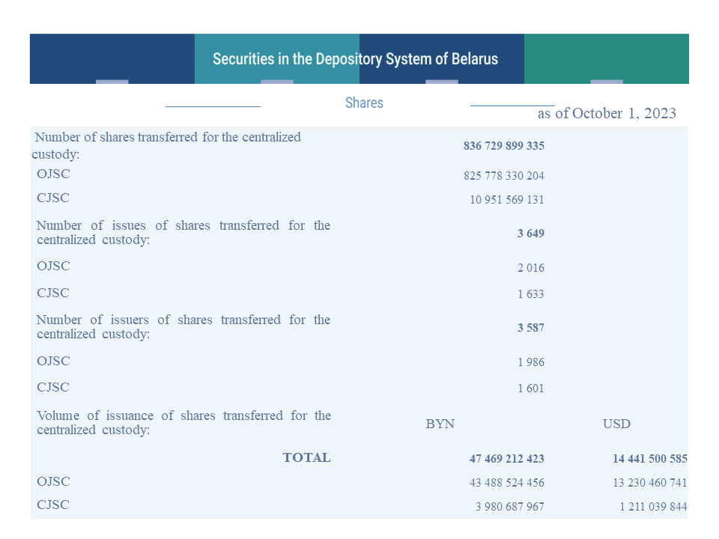The image size is (719, 539).
Task: Click the CJSC USD amount 1 211 039 844
Action: [x=653, y=507]
